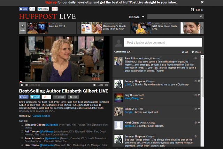This screenshot has width=223, height=149.
Task: Click the HuffPost H logo icon
Action: (x=193, y=10)
